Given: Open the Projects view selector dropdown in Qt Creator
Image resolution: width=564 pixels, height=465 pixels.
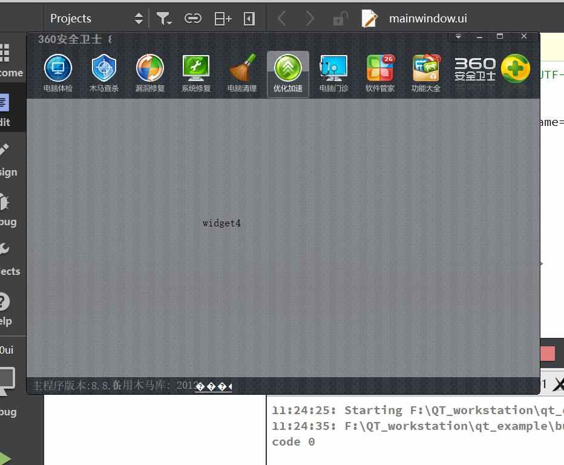Looking at the screenshot, I should tap(96, 18).
